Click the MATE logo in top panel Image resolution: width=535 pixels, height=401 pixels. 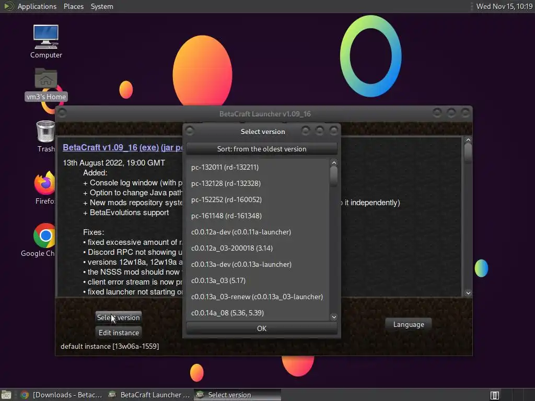click(8, 6)
